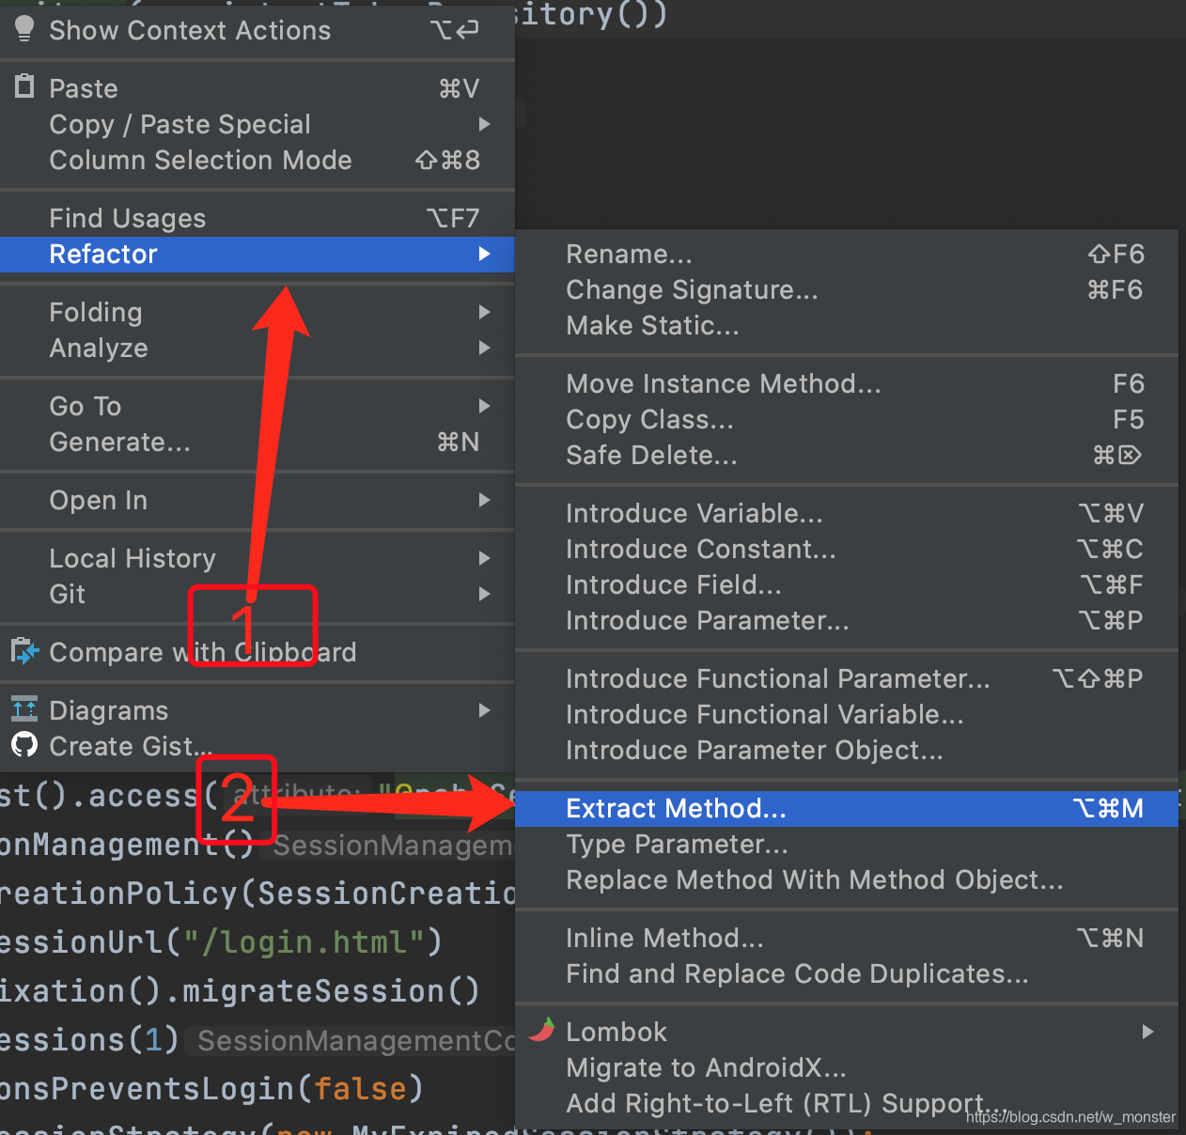Choose Introduce Parameter Object...

tap(847, 750)
